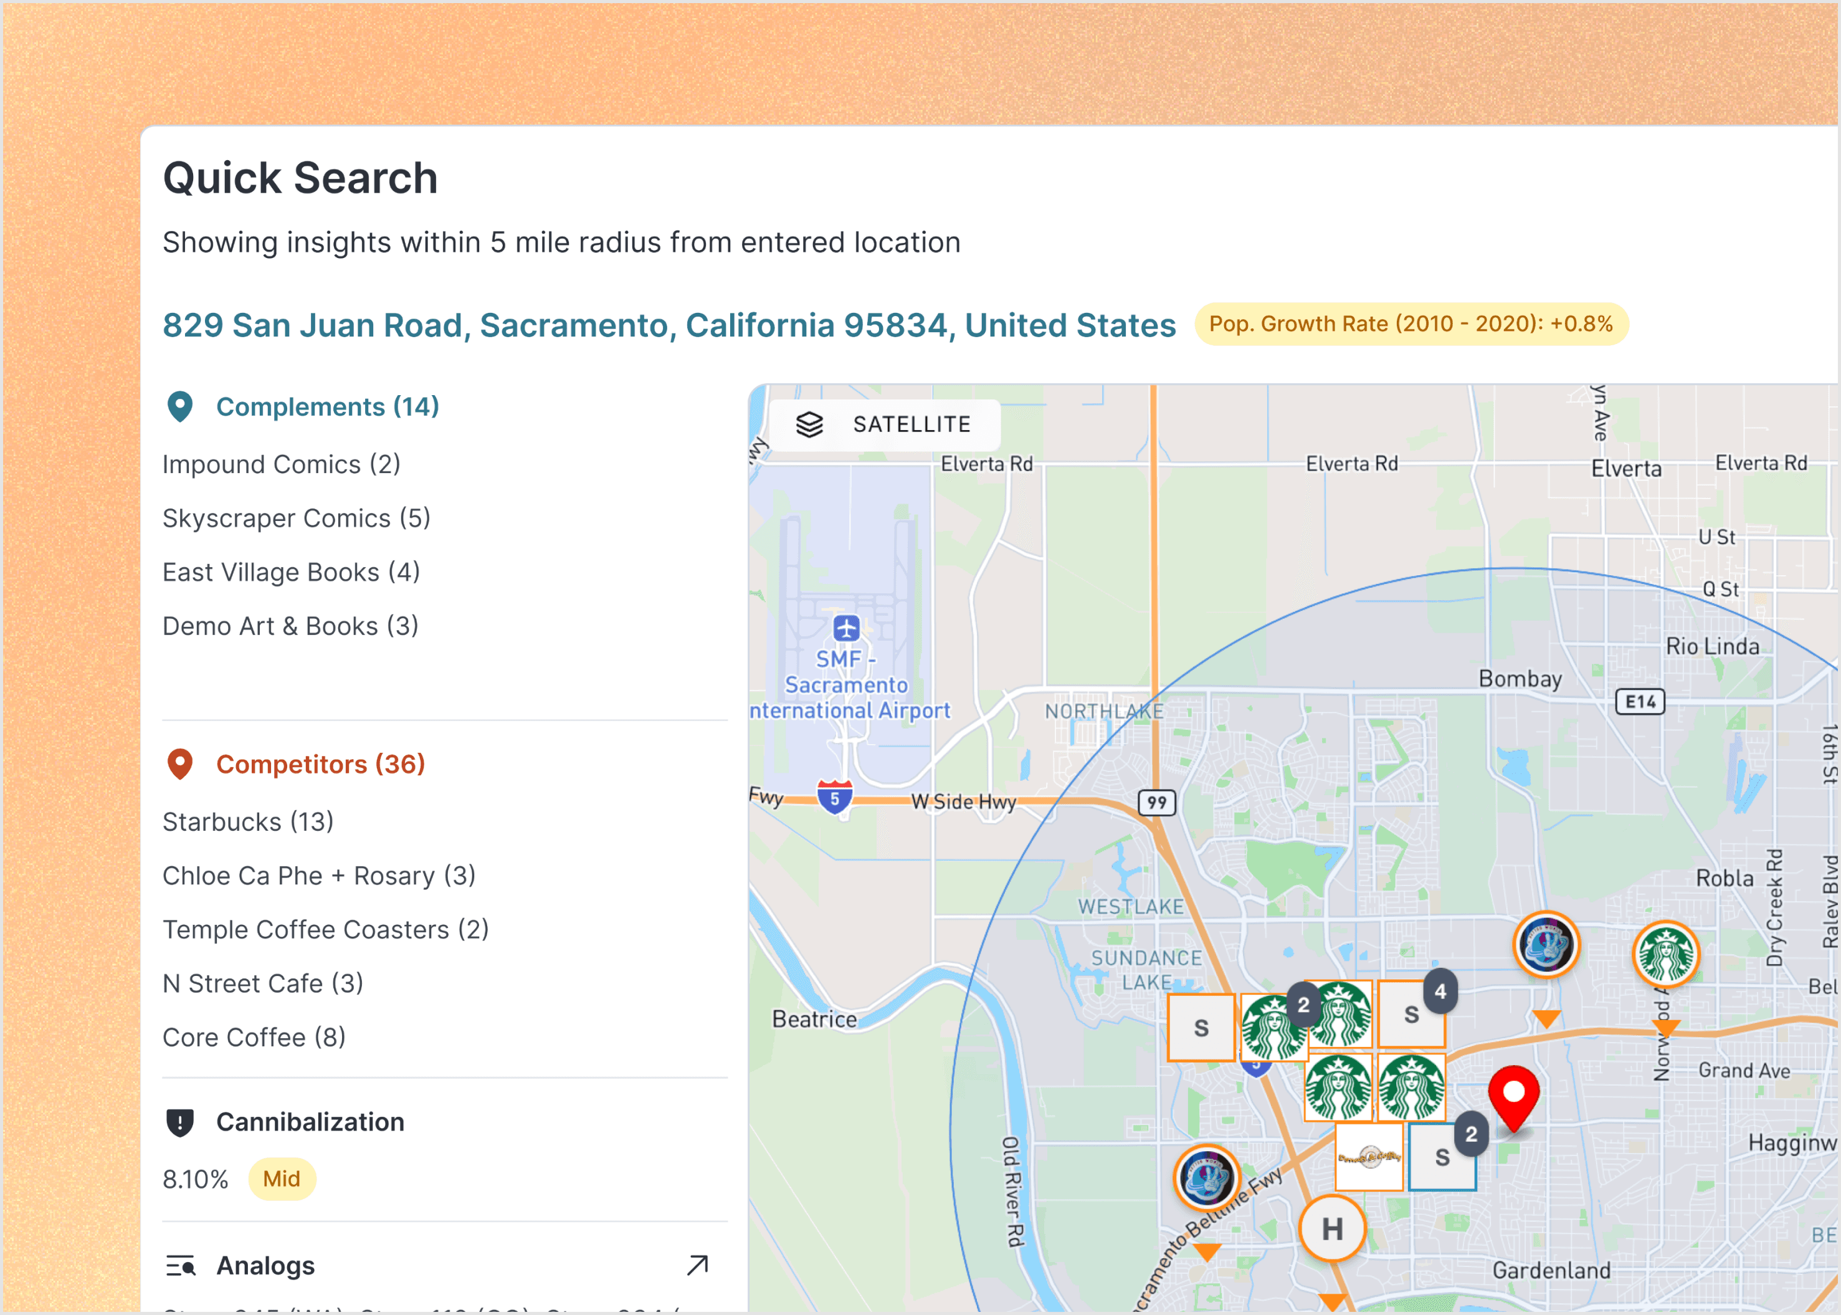Screen dimensions: 1841x1315
Task: Select the round Starbucks marker near Norwood
Action: 1665,954
